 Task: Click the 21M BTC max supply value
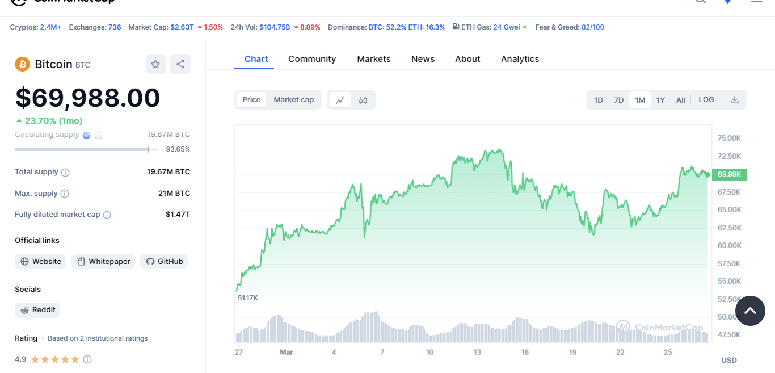tap(174, 194)
